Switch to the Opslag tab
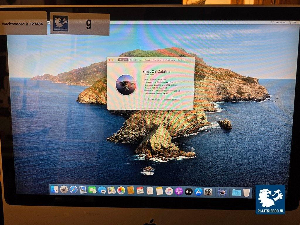Screen dimensions: 300x225 point(147,60)
